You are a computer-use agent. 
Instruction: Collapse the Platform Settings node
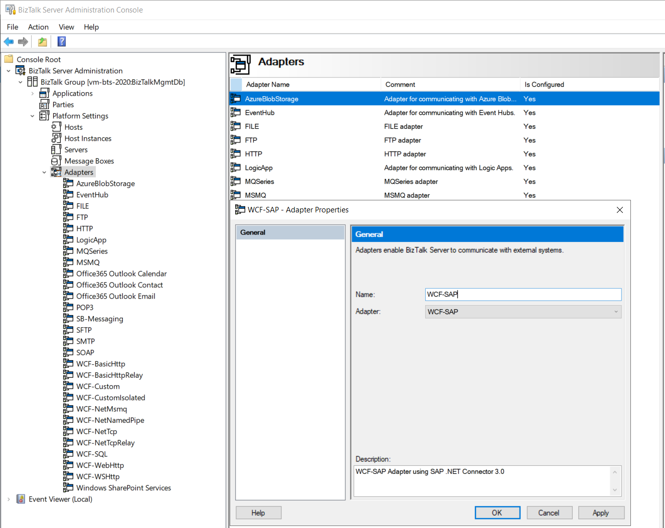point(33,116)
